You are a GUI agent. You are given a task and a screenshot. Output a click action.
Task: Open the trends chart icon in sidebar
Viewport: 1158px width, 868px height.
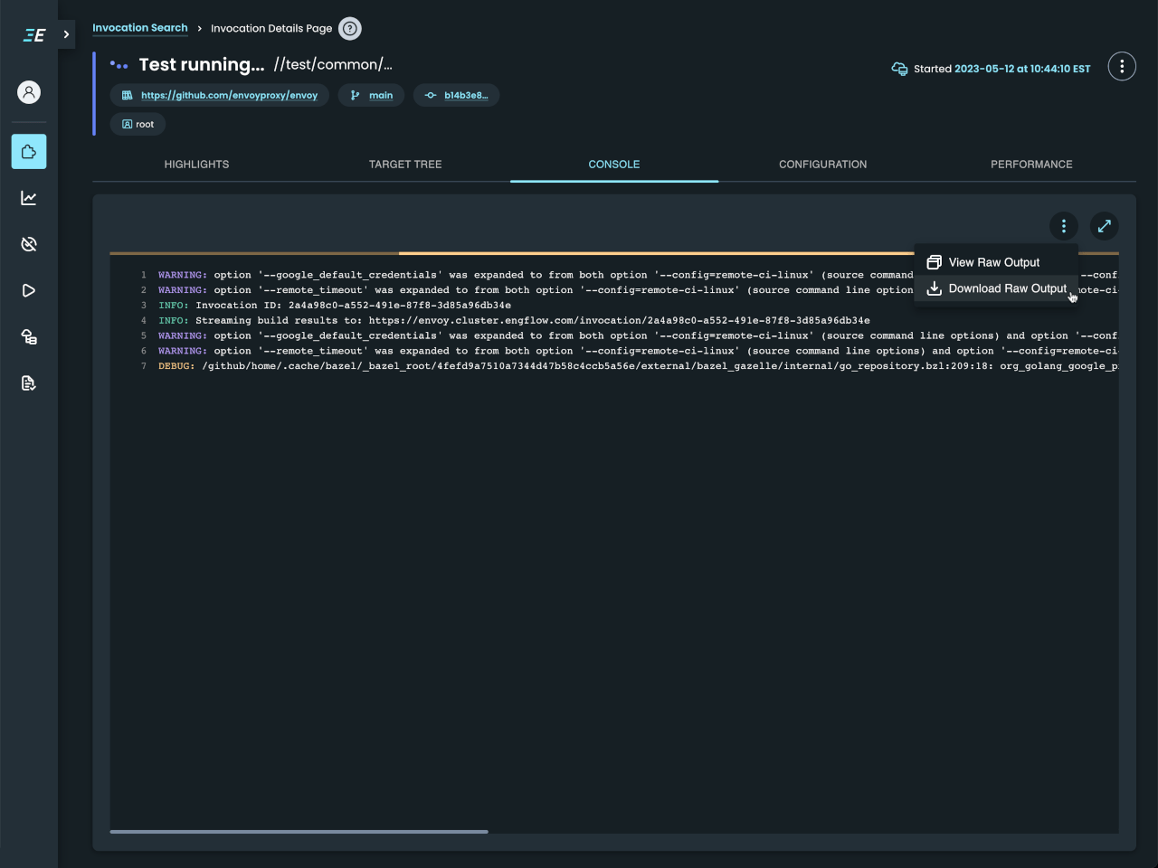[28, 198]
